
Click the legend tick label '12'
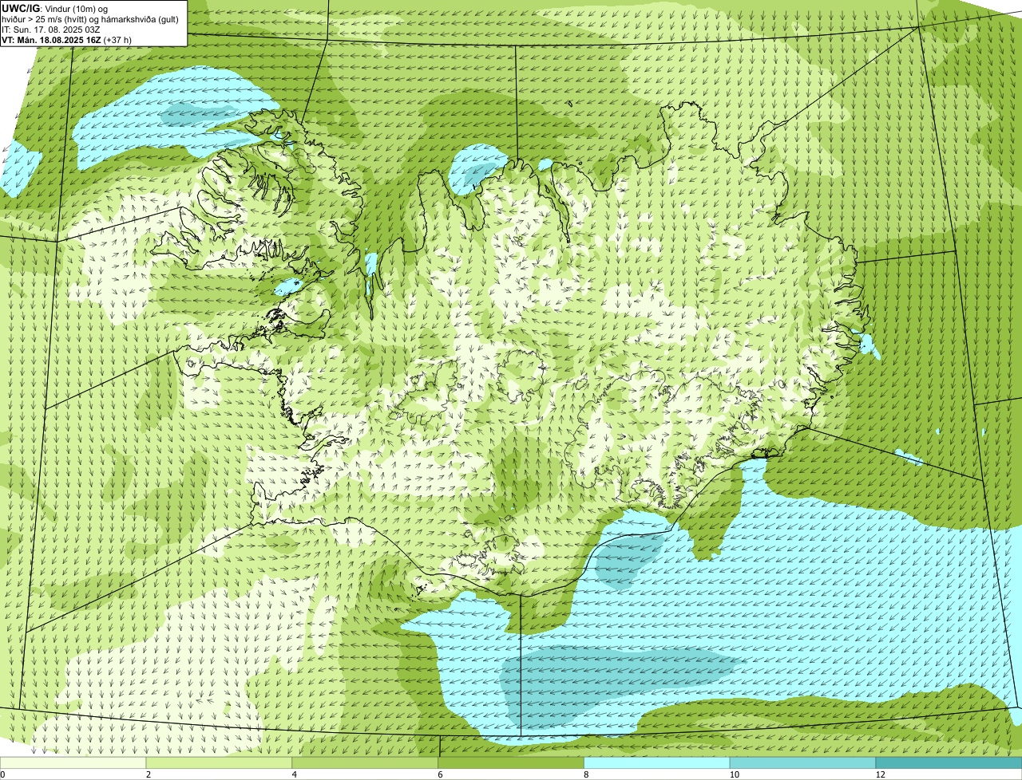point(880,774)
